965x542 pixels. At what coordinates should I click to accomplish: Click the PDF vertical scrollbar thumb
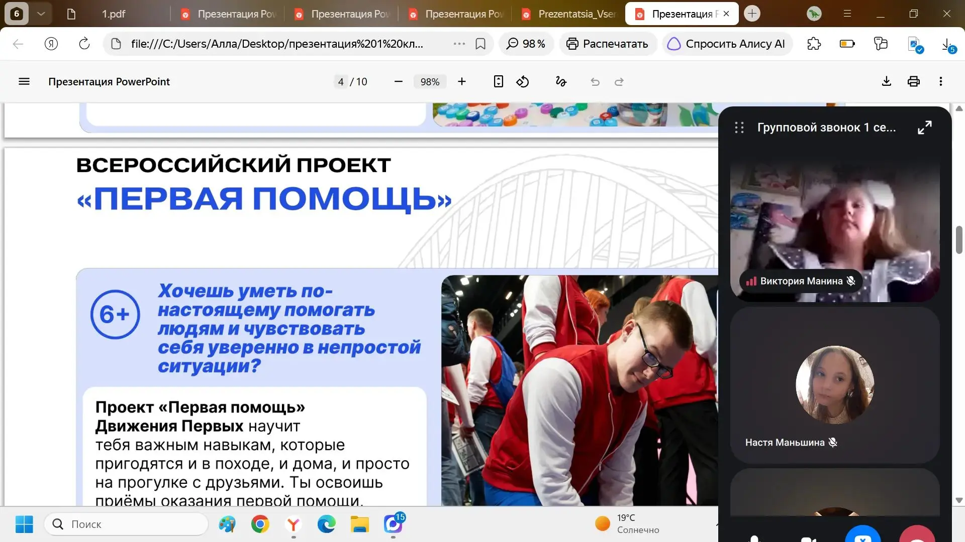pos(959,240)
